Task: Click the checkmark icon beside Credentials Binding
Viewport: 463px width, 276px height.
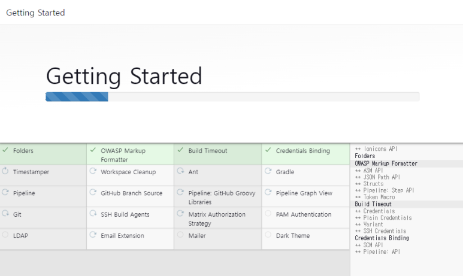Action: 268,150
